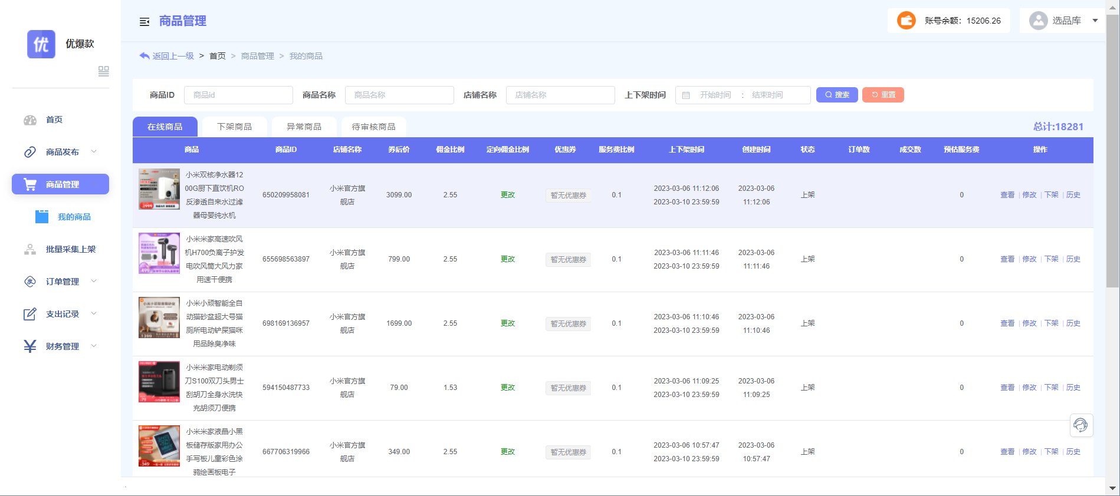1120x496 pixels.
Task: Click 下架 for 小米米家高速吹风机 row
Action: point(1052,259)
